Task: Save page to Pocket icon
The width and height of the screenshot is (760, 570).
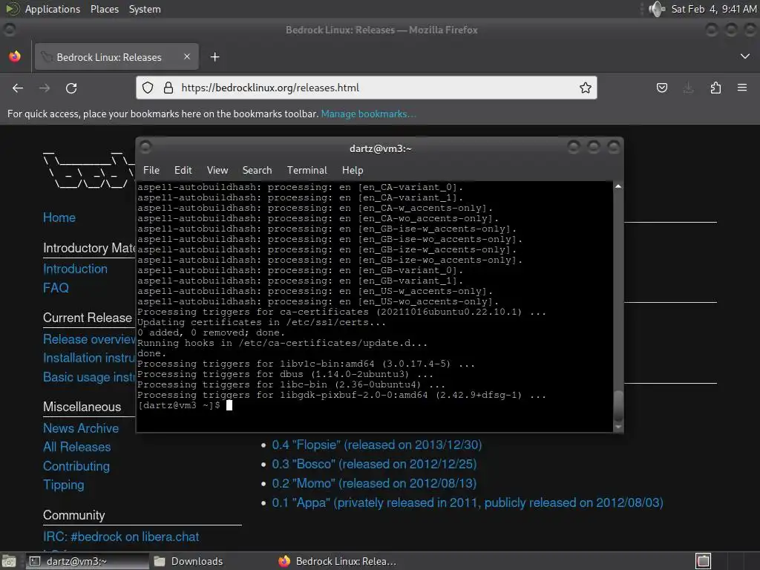Action: (662, 88)
